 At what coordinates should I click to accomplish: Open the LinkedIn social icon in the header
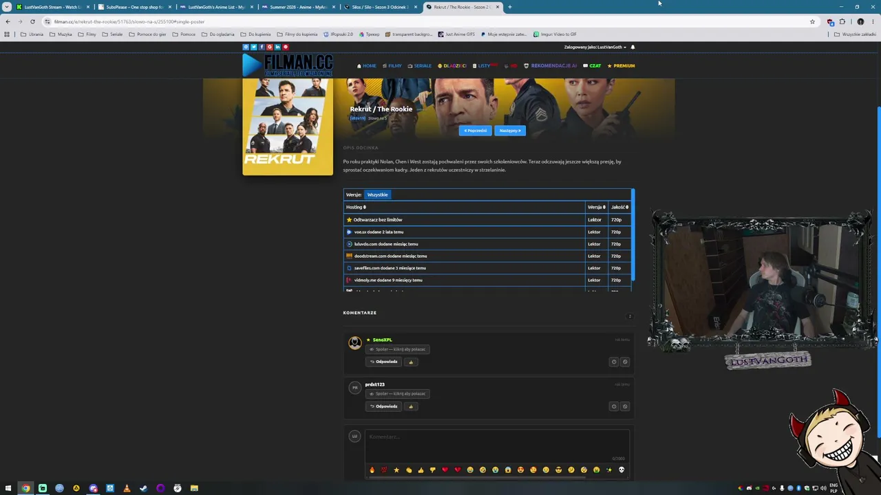coord(277,47)
